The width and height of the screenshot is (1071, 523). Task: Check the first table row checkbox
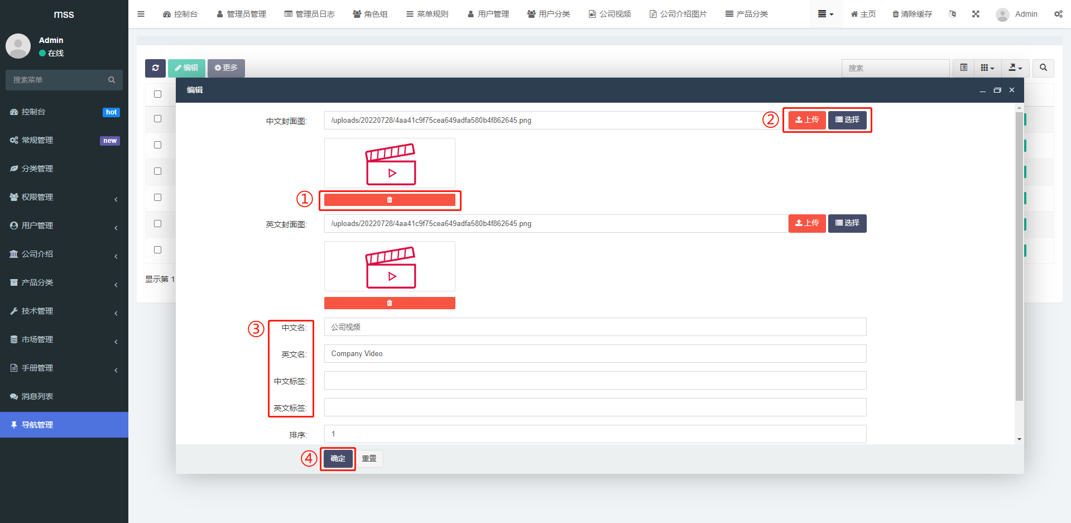tap(158, 119)
